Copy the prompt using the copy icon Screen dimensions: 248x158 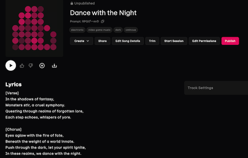coord(103,22)
